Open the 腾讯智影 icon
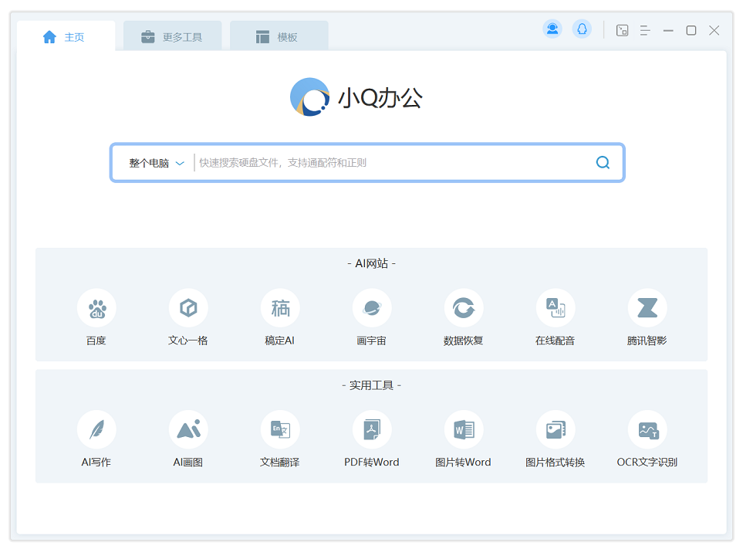The width and height of the screenshot is (743, 549). (x=647, y=308)
